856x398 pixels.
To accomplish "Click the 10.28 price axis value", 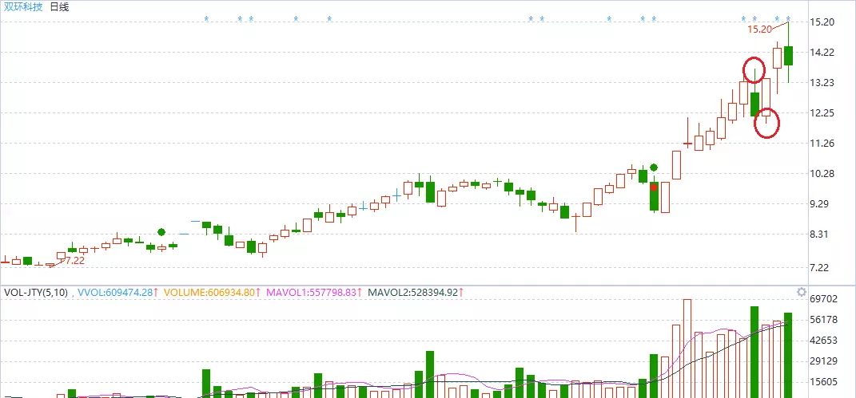I will coord(822,174).
